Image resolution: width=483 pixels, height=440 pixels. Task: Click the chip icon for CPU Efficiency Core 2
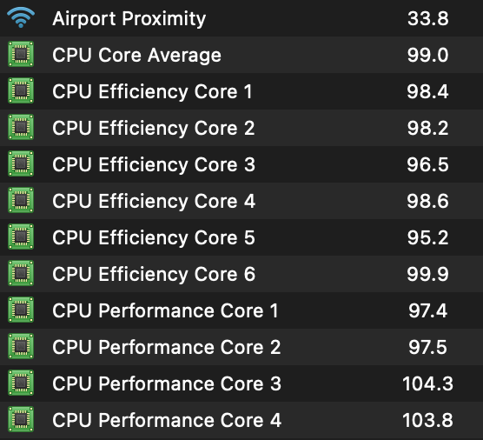[21, 127]
